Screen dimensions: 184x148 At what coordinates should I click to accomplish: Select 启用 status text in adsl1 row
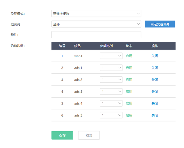click(x=129, y=68)
